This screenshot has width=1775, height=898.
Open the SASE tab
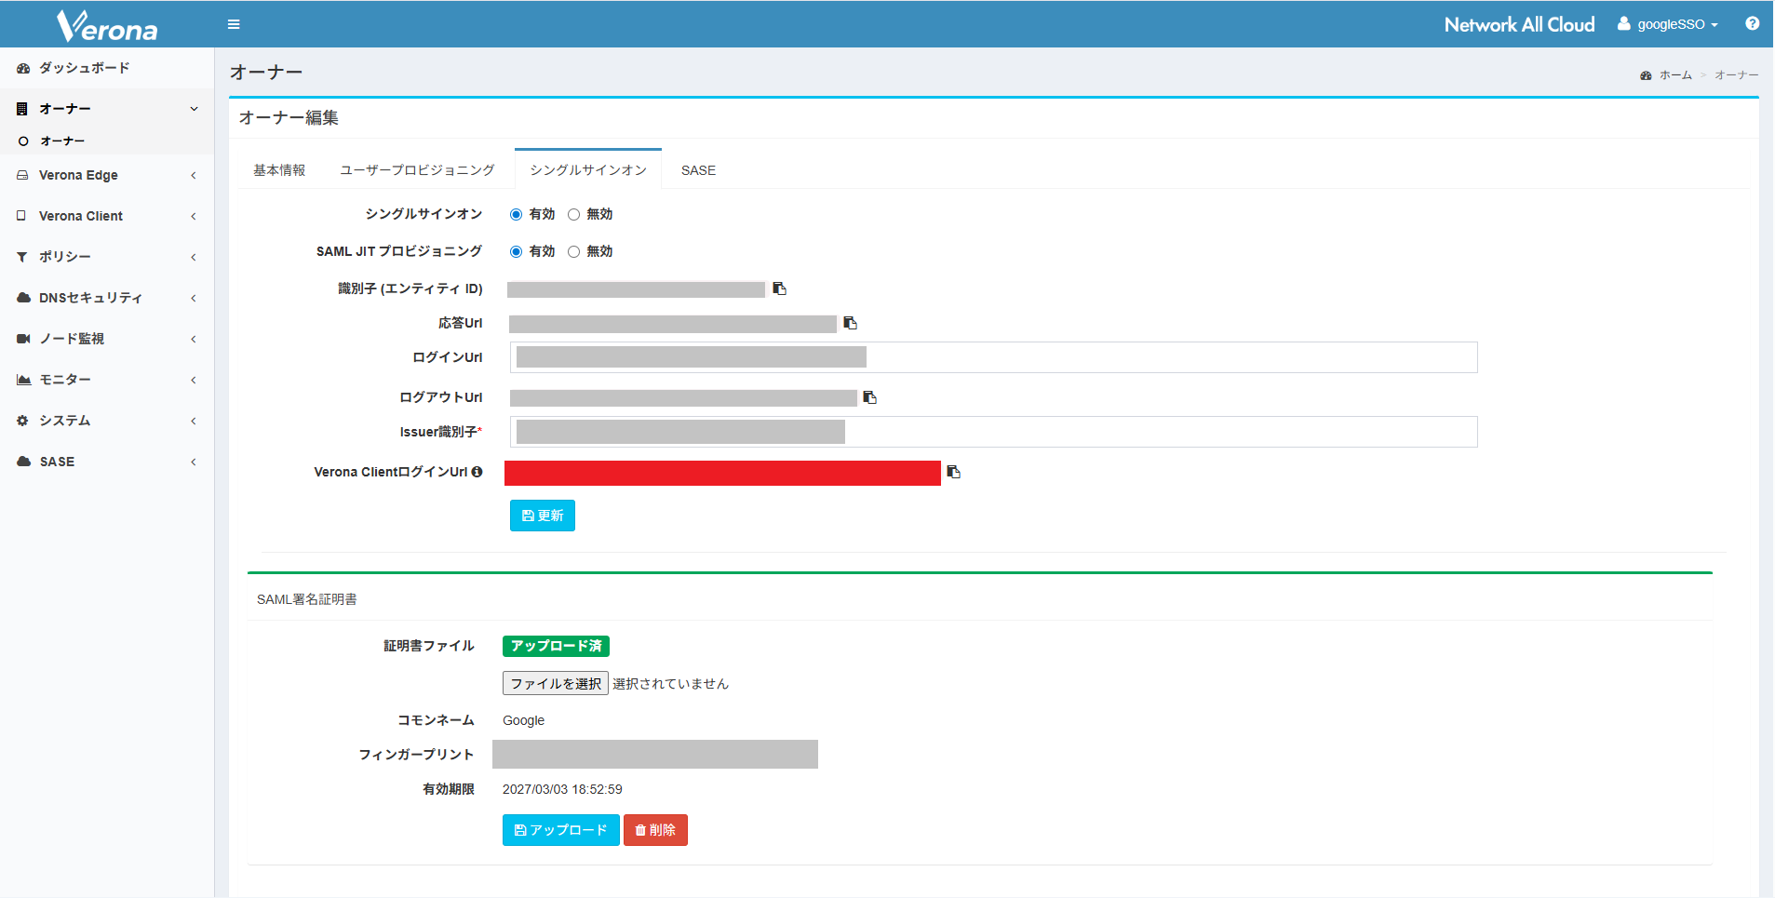pos(698,170)
